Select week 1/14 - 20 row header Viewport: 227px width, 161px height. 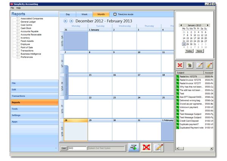tap(62, 86)
